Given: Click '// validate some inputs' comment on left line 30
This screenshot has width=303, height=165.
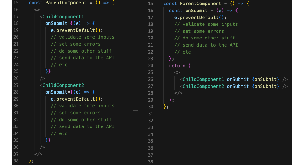Looking at the screenshot, I should pyautogui.click(x=83, y=106).
